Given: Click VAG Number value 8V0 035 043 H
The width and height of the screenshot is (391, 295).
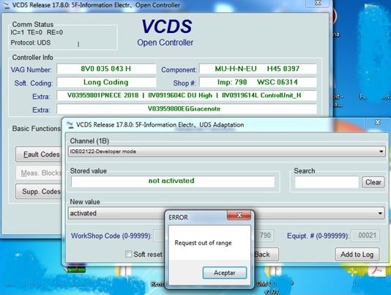Looking at the screenshot, I should coord(106,69).
